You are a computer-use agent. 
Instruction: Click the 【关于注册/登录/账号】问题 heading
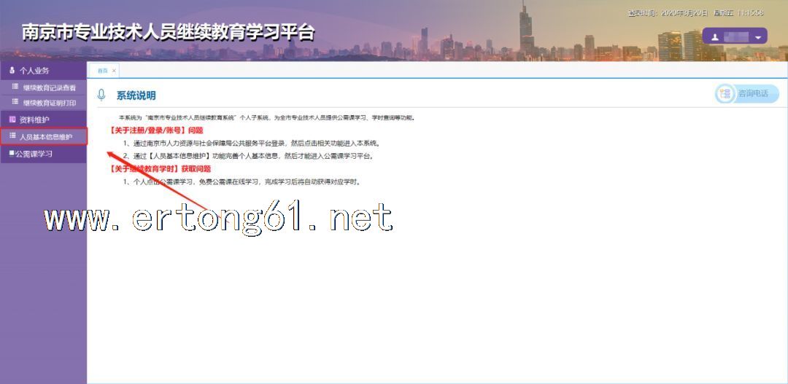click(x=156, y=130)
